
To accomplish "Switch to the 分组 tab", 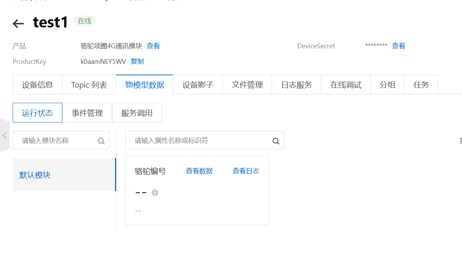I will (387, 85).
